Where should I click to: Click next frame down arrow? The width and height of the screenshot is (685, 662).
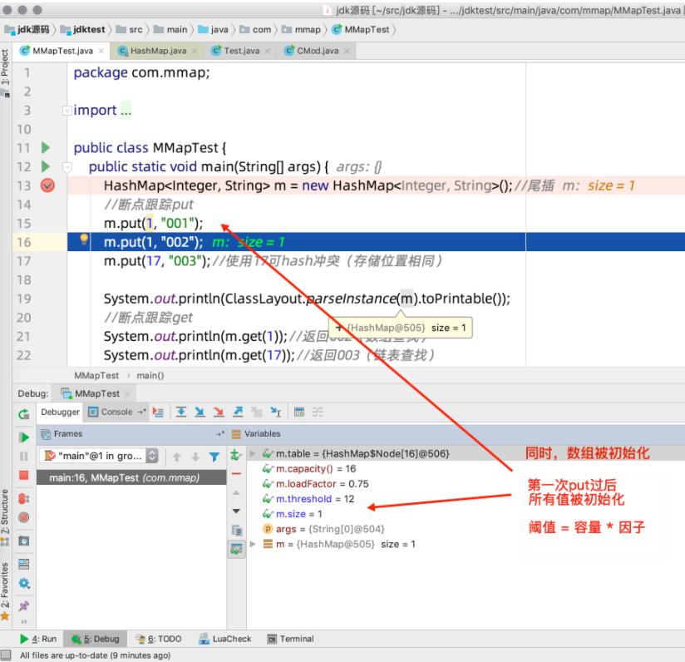pyautogui.click(x=195, y=457)
